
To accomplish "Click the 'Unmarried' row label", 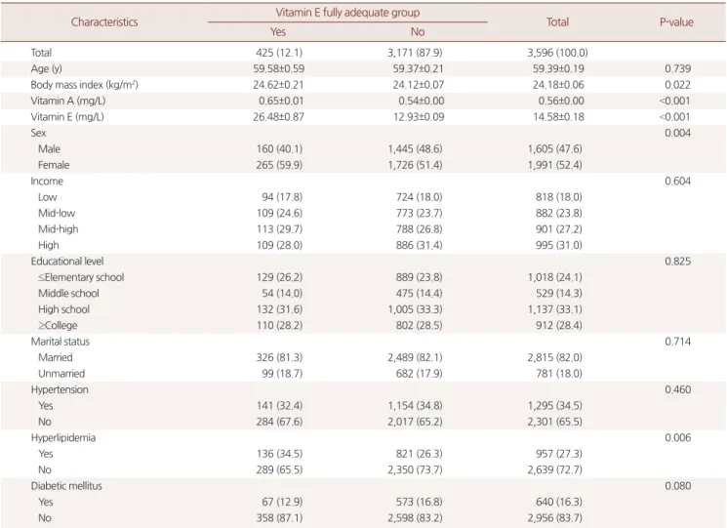I will tap(61, 374).
